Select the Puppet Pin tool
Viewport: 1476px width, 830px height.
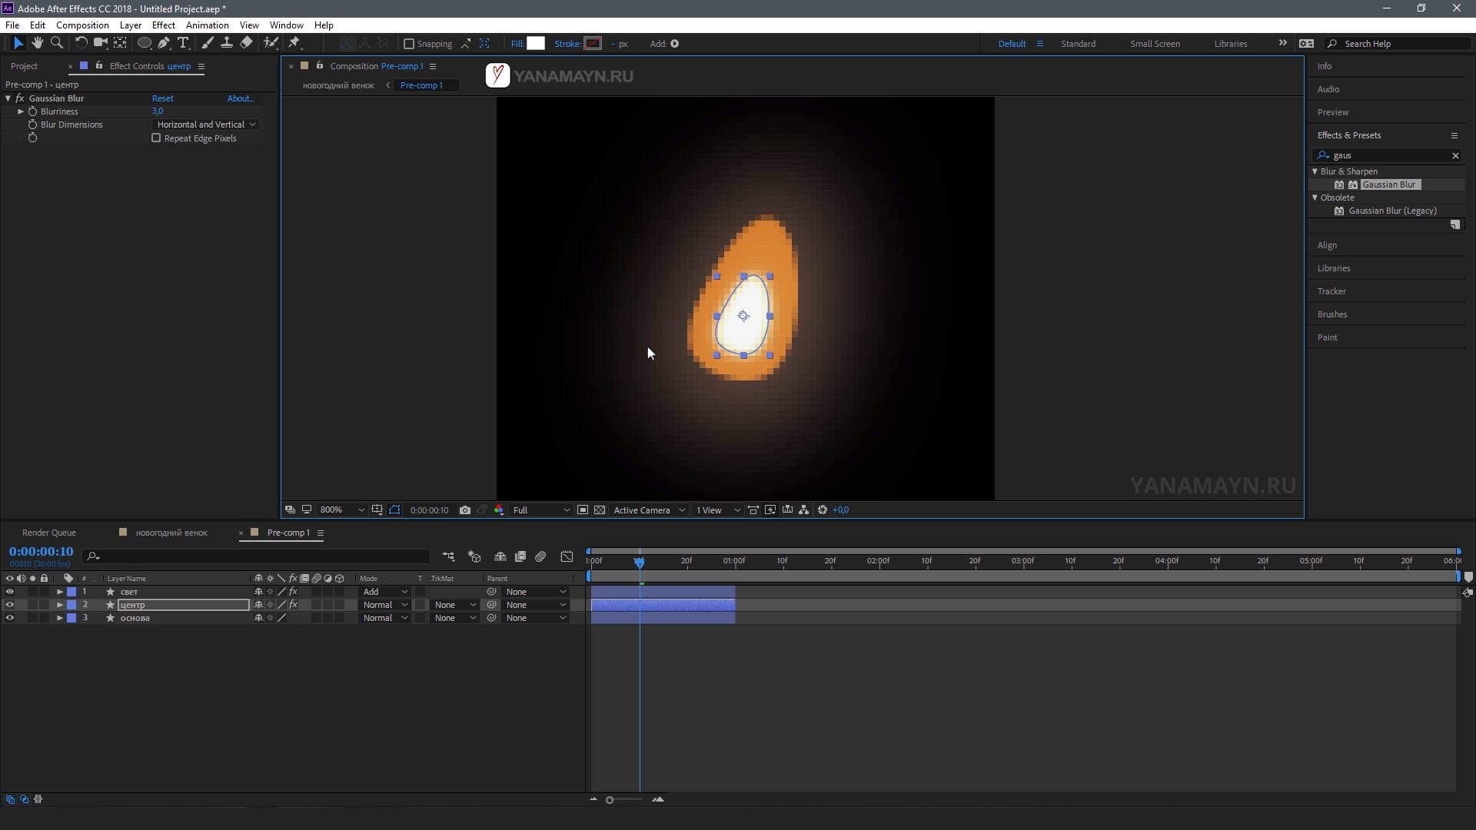click(x=294, y=43)
